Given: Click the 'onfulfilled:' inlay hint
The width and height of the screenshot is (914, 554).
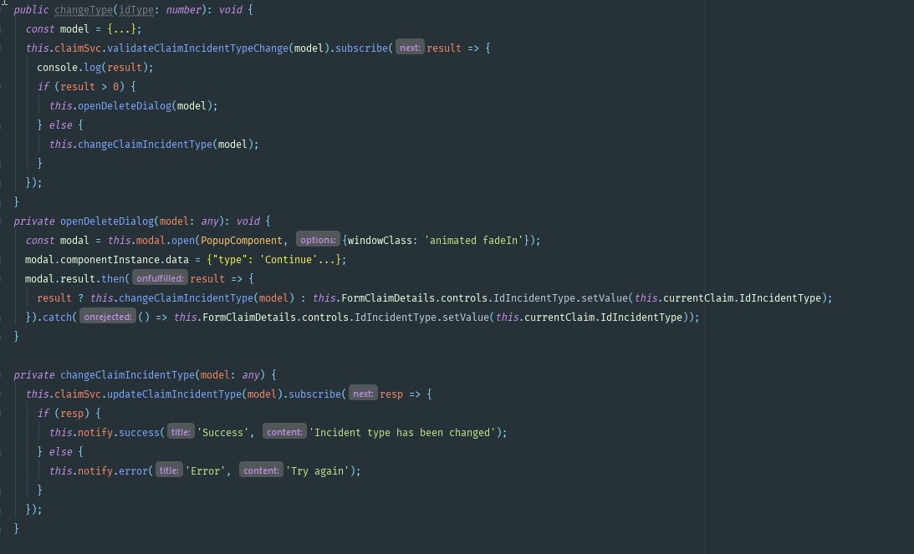Looking at the screenshot, I should click(160, 278).
